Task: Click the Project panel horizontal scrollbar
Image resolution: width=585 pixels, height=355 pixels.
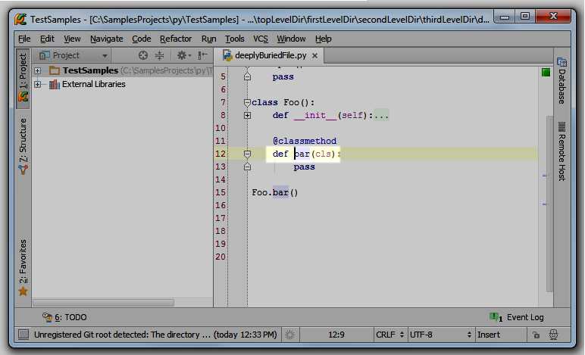Action: (103, 303)
